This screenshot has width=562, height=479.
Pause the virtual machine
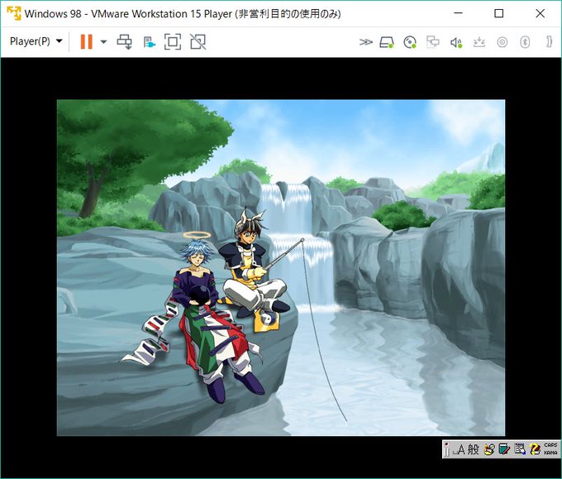[x=87, y=42]
